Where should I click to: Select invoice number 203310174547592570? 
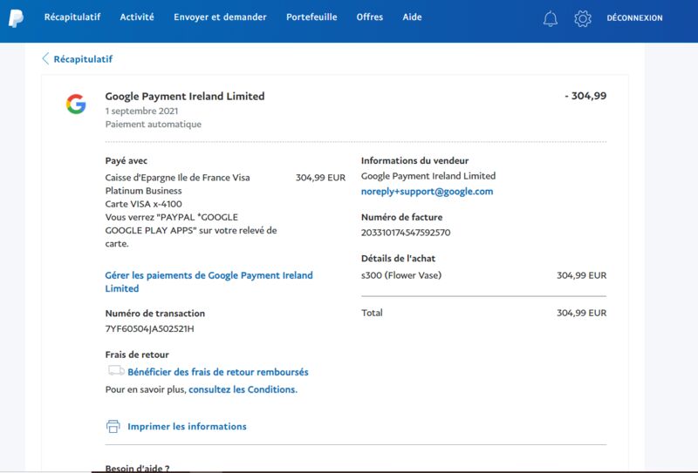[406, 232]
